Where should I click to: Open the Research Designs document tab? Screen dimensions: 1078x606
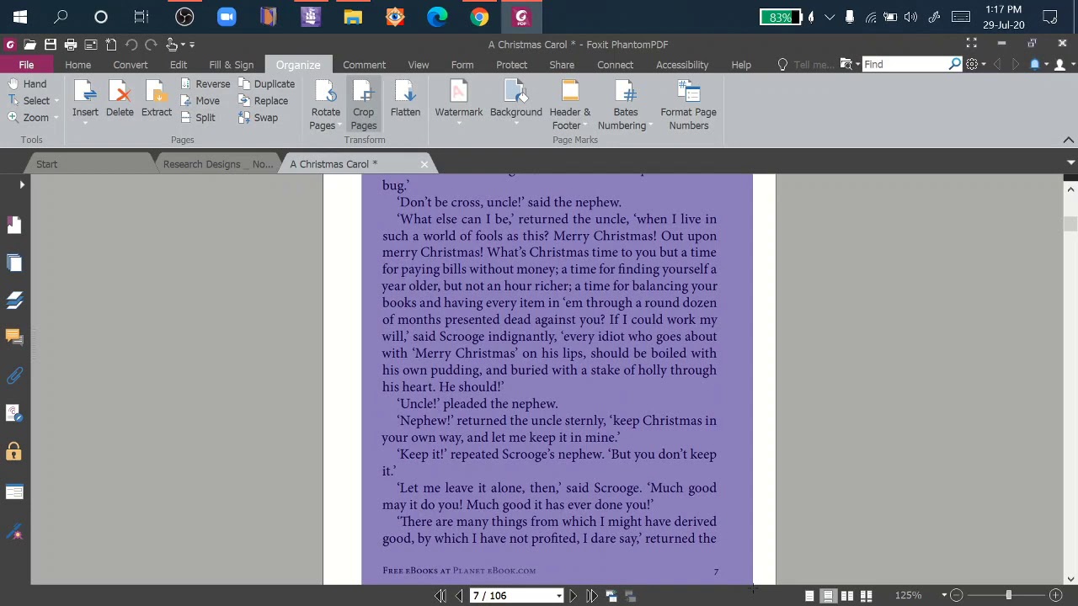(x=218, y=164)
